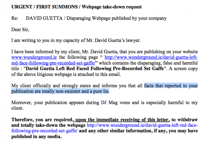Image resolution: width=211 pixels, height=146 pixels.
Task: Click the "following-pre-recorded-set-gaffe/" link in the final paragraph
Action: tap(44, 131)
